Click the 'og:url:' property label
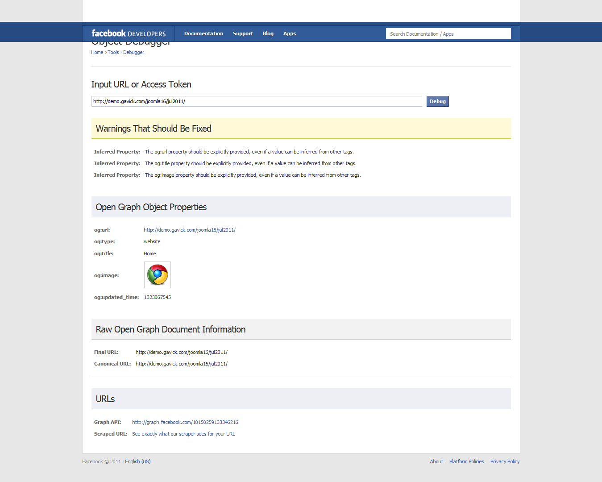Screen dimensions: 602x482 tap(102, 230)
